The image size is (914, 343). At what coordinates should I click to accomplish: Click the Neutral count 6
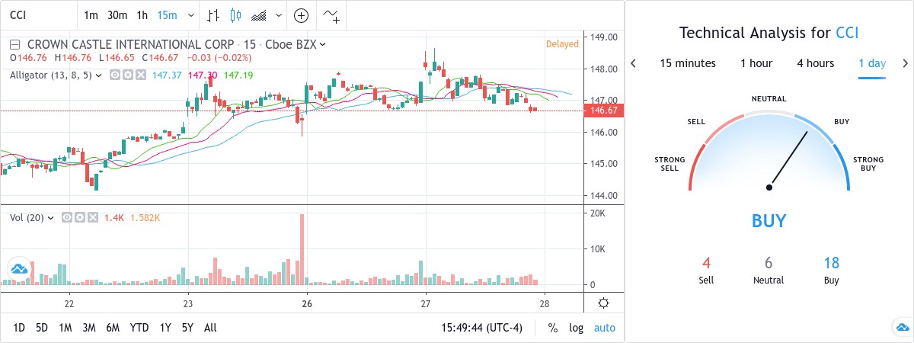point(769,263)
